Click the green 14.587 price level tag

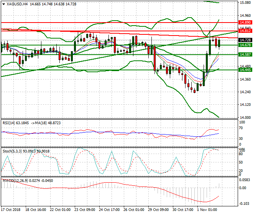pos(245,55)
